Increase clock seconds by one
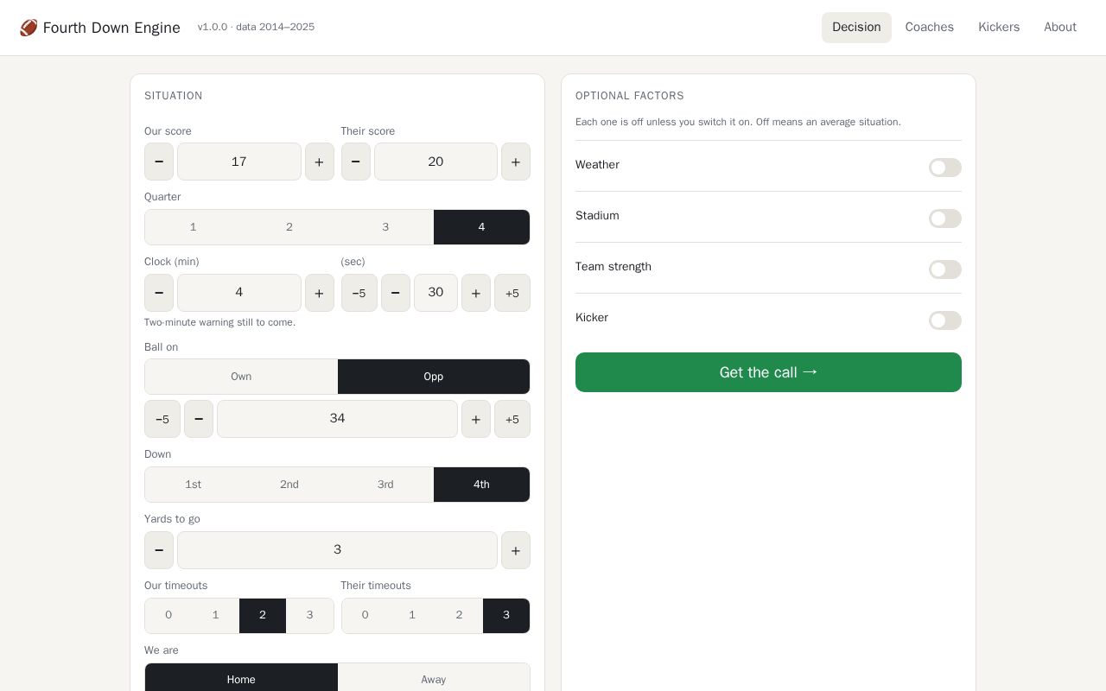Viewport: 1106px width, 691px height. click(x=476, y=293)
